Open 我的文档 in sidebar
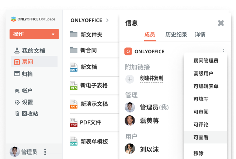Viewport: 236px width, 159px height. tap(34, 51)
